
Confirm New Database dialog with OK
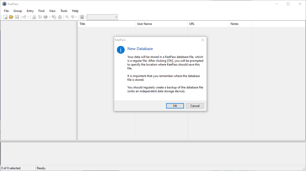[x=175, y=106]
